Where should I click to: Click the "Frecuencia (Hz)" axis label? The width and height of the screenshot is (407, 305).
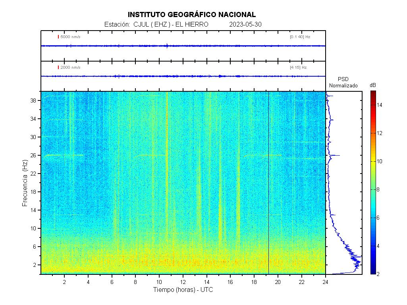25,183
